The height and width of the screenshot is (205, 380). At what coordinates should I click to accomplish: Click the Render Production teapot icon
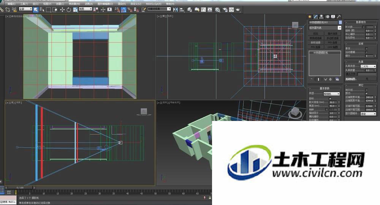tap(238, 10)
